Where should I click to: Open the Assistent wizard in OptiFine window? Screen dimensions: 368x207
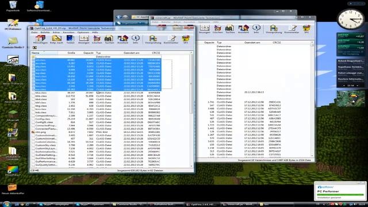122,39
